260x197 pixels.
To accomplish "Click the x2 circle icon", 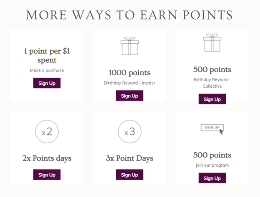I will pos(47,131).
